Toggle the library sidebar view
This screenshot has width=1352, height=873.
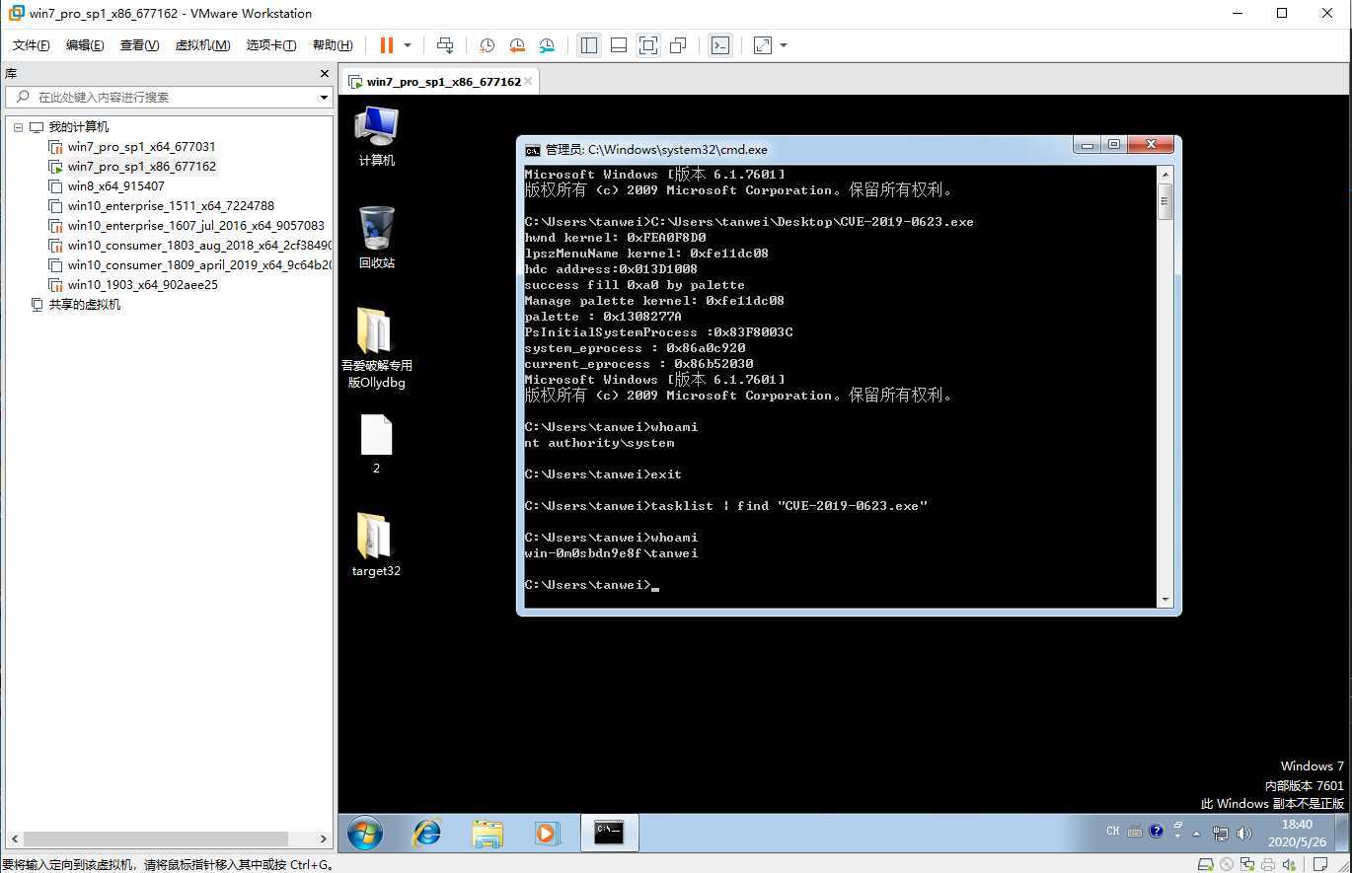(589, 45)
